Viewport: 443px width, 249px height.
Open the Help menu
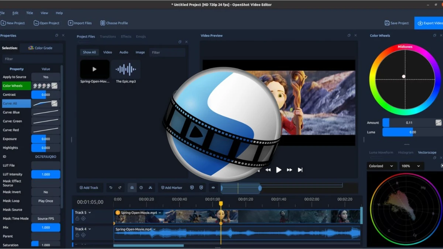(x=59, y=13)
